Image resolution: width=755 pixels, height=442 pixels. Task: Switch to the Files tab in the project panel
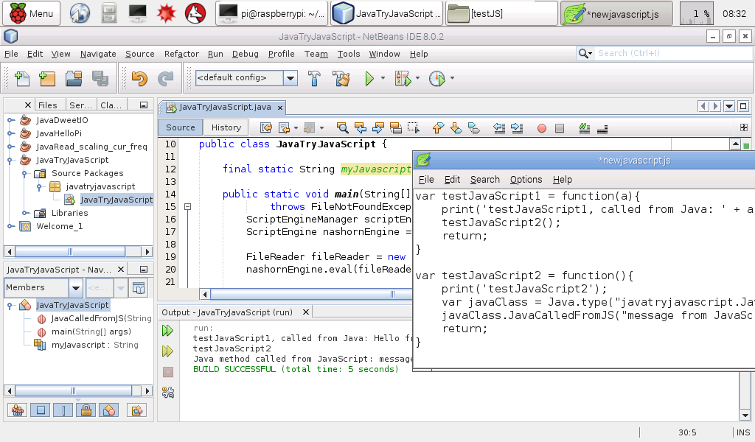click(x=47, y=105)
